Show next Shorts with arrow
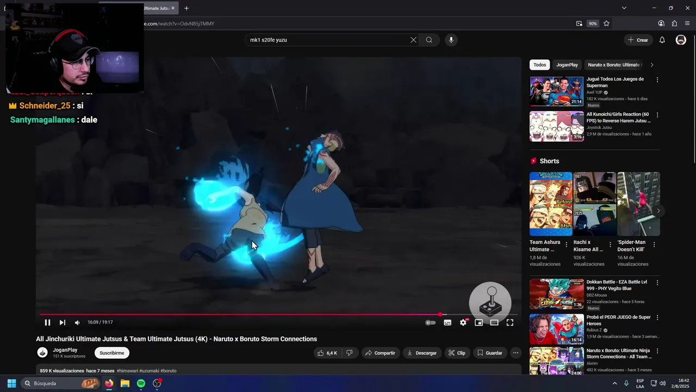 click(658, 211)
